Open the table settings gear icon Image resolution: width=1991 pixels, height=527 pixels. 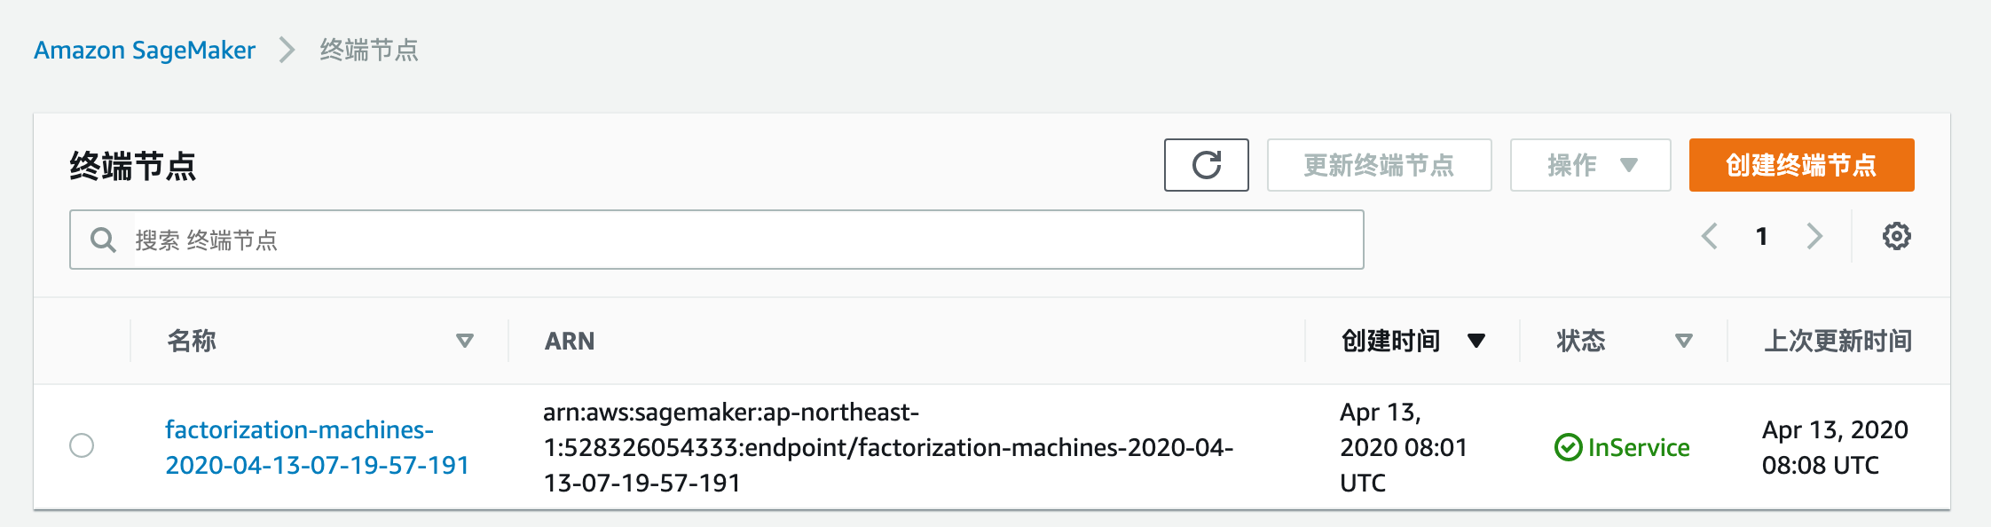1896,237
